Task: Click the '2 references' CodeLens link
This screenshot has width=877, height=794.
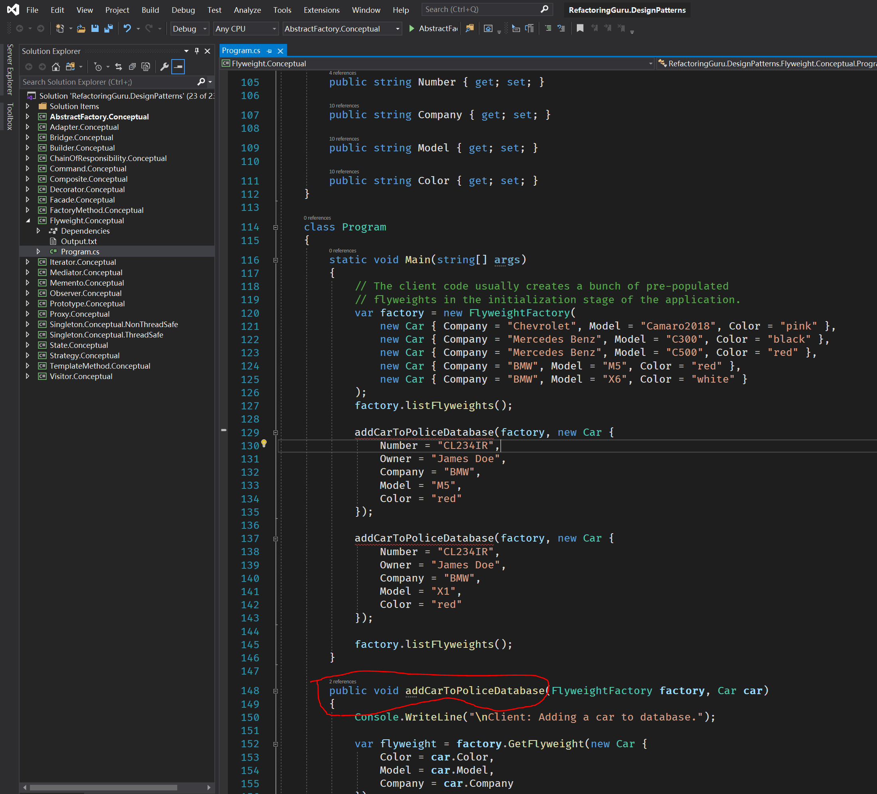Action: point(342,682)
